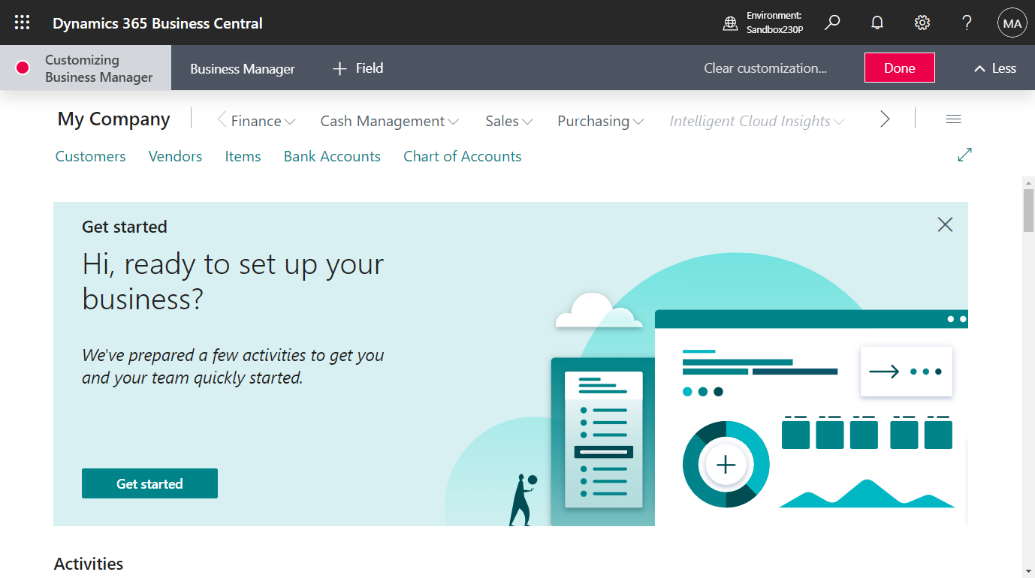The width and height of the screenshot is (1035, 578).
Task: Open the Microsoft 365 app launcher
Action: tap(21, 22)
